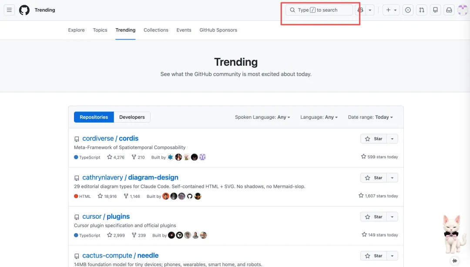
Task: View cursor plugins forks count 239
Action: click(x=139, y=235)
